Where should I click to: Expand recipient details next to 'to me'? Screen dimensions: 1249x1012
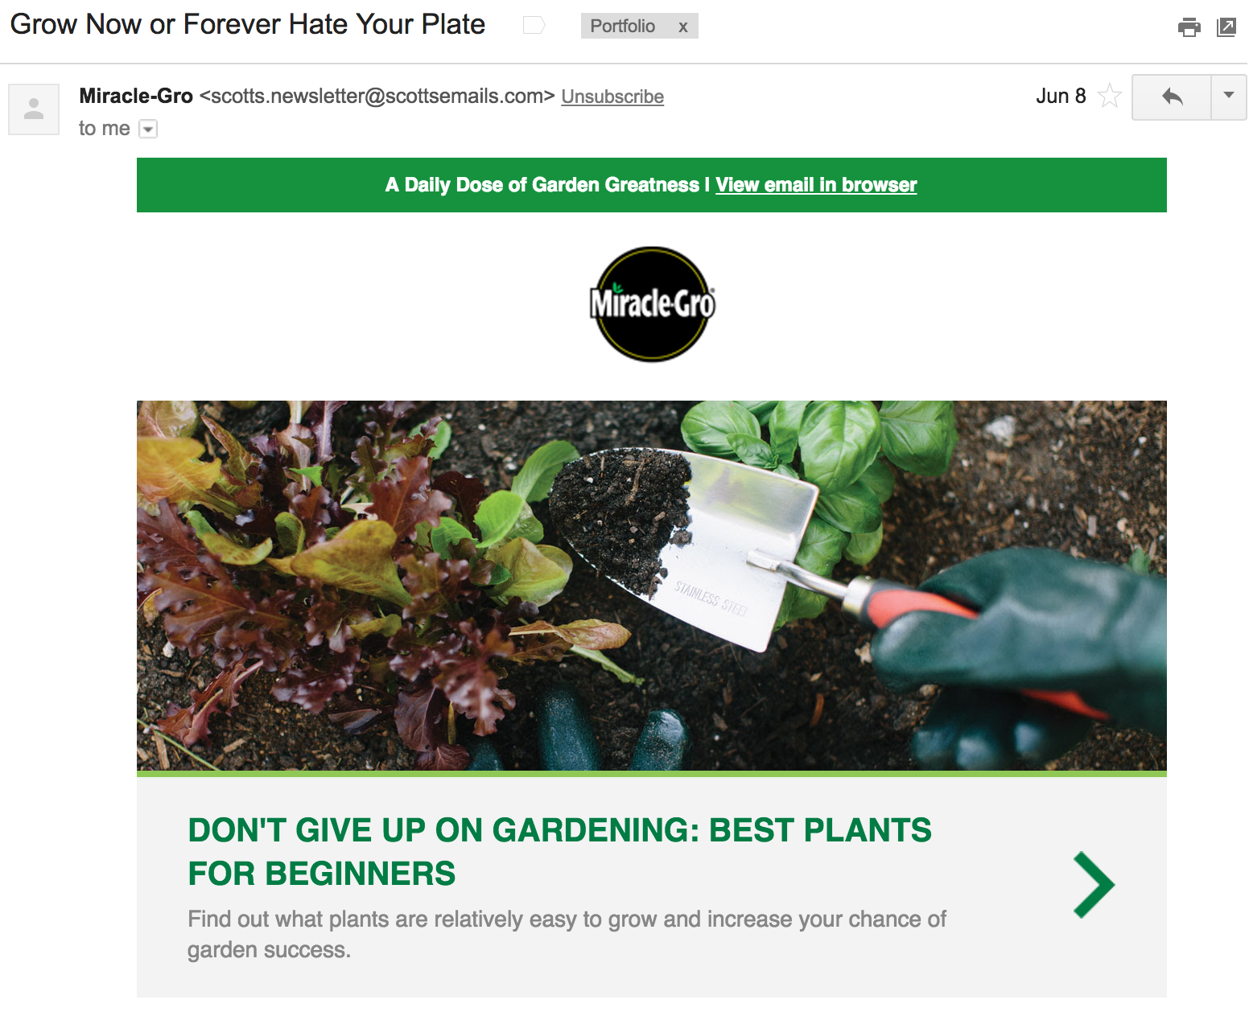point(148,129)
